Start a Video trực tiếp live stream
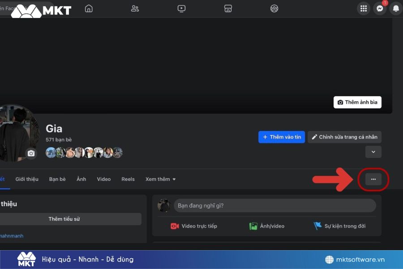This screenshot has height=269, width=403. tap(194, 226)
